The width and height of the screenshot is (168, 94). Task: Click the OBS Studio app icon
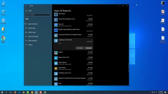tap(56, 15)
